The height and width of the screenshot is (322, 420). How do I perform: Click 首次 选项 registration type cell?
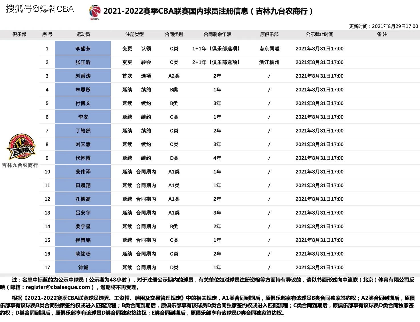137,76
